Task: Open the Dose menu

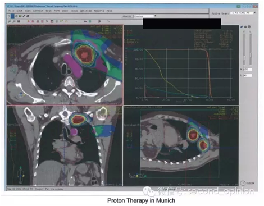Action: [x=65, y=11]
